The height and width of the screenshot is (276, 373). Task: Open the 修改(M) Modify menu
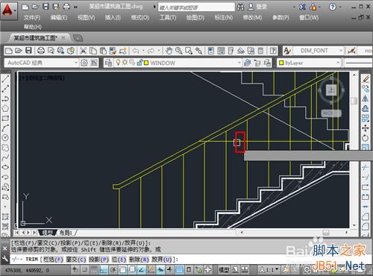point(252,17)
